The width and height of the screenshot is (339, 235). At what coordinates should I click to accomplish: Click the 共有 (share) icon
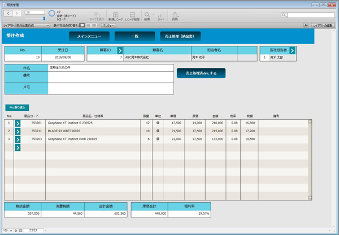(x=175, y=15)
